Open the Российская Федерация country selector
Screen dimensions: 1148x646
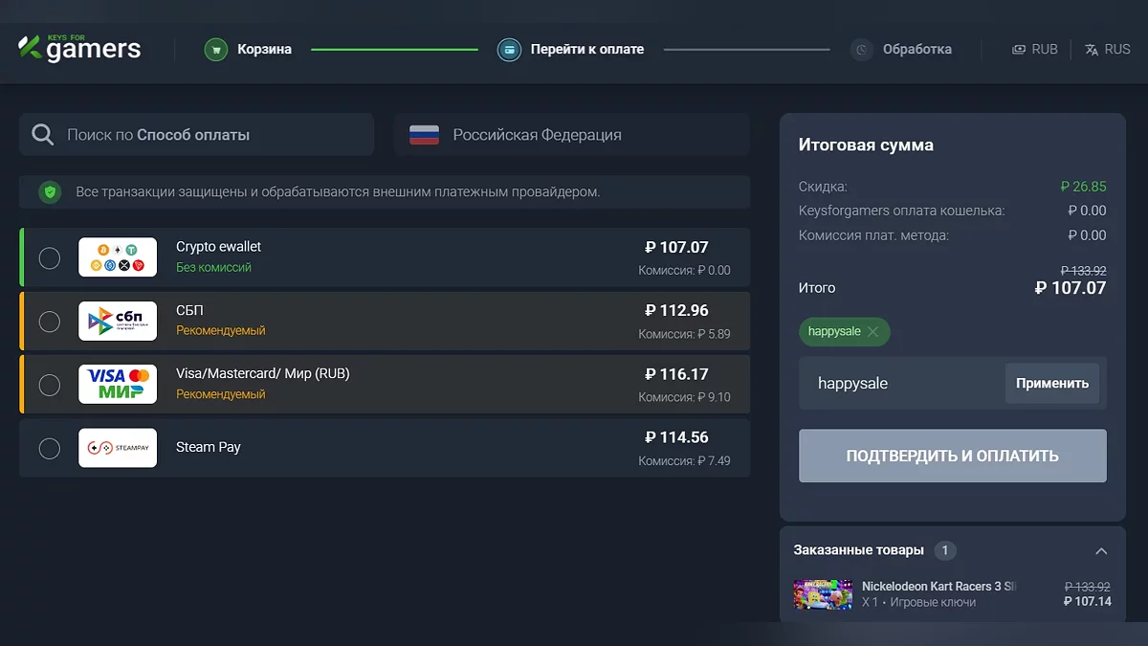click(x=571, y=135)
